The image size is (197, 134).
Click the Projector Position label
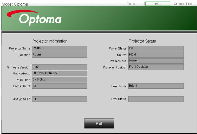(115, 68)
